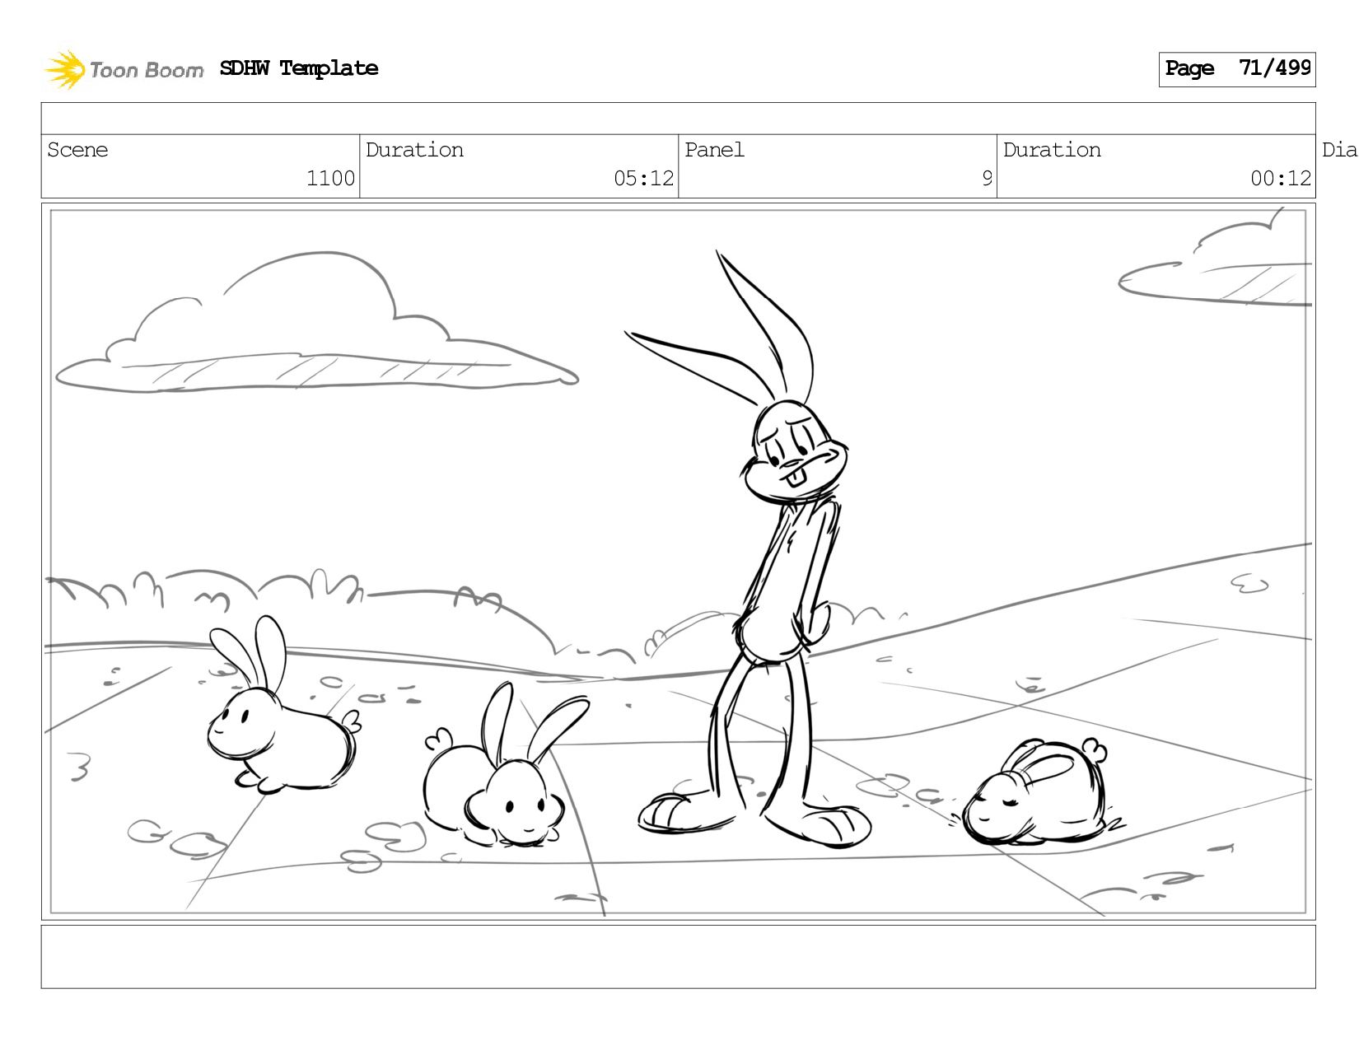Click the scene number 1100
Screen dimensions: 1359x1050
(x=330, y=179)
